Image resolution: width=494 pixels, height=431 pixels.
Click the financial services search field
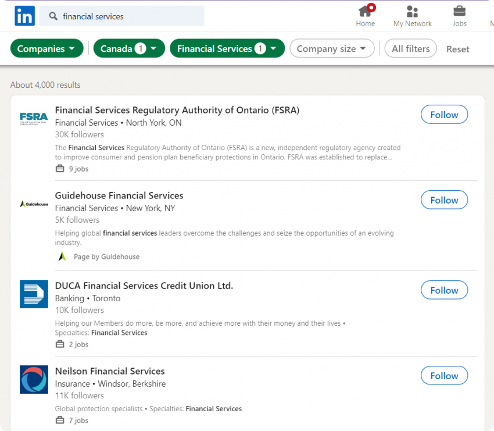tap(121, 16)
